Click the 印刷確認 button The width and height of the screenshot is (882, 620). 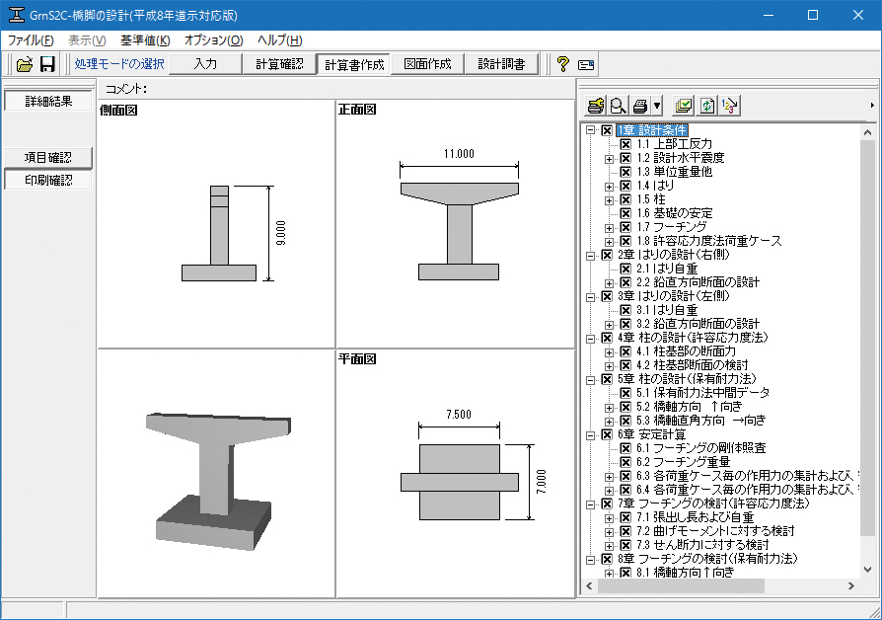pos(48,181)
